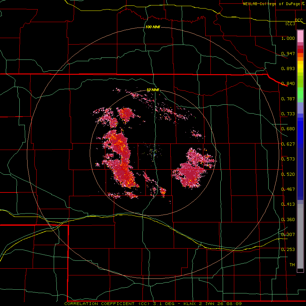Click the 0.520 legend value
Image resolution: width=306 pixels, height=306 pixels.
(288, 174)
